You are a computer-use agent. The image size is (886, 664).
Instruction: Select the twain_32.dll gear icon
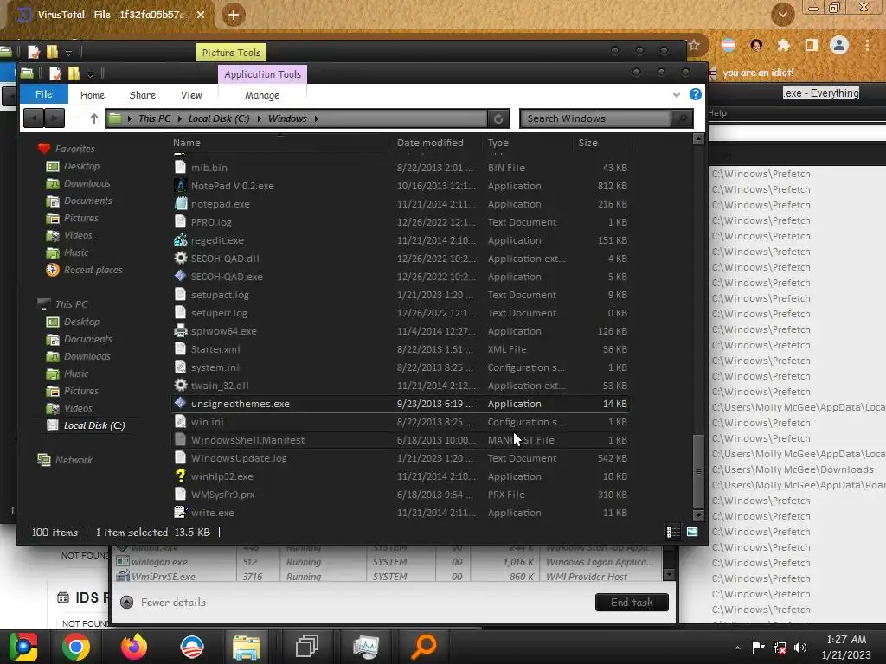(x=180, y=385)
